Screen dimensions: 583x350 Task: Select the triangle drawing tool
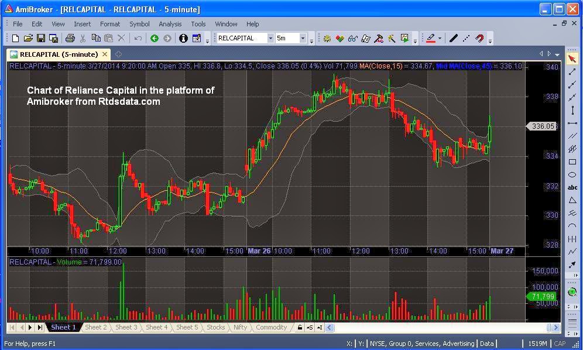coord(572,200)
